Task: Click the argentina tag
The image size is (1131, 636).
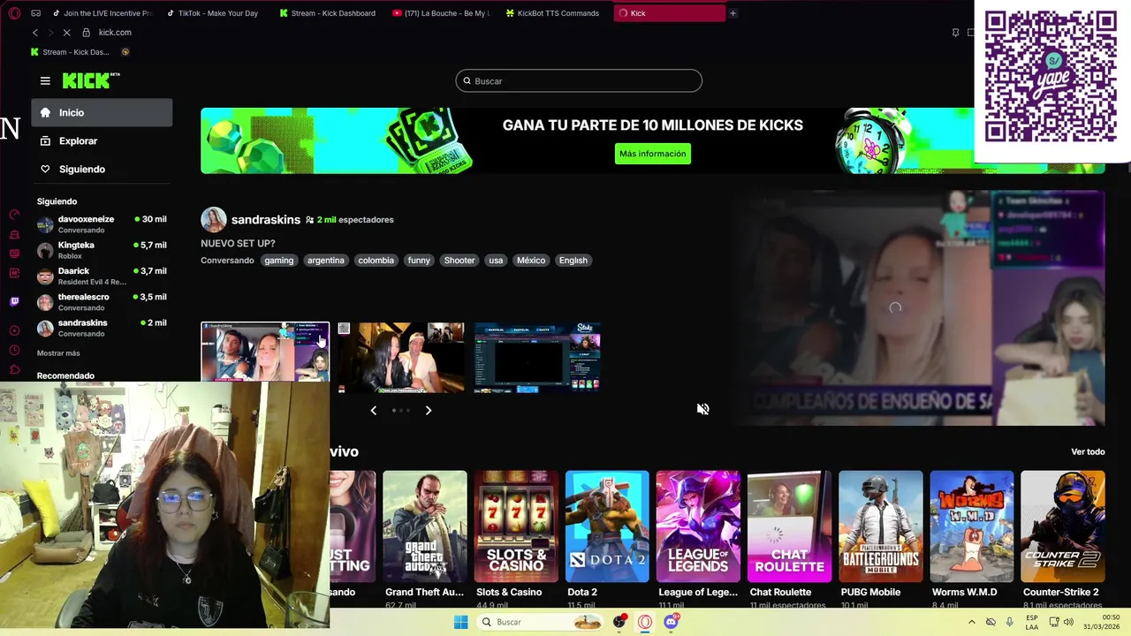Action: (326, 261)
